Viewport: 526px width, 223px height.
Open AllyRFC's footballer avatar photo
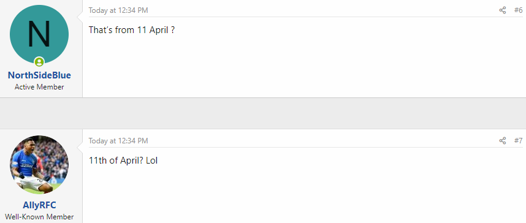pyautogui.click(x=39, y=165)
